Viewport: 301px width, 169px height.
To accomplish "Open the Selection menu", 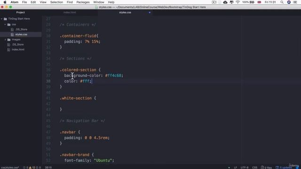I will click(x=56, y=2).
